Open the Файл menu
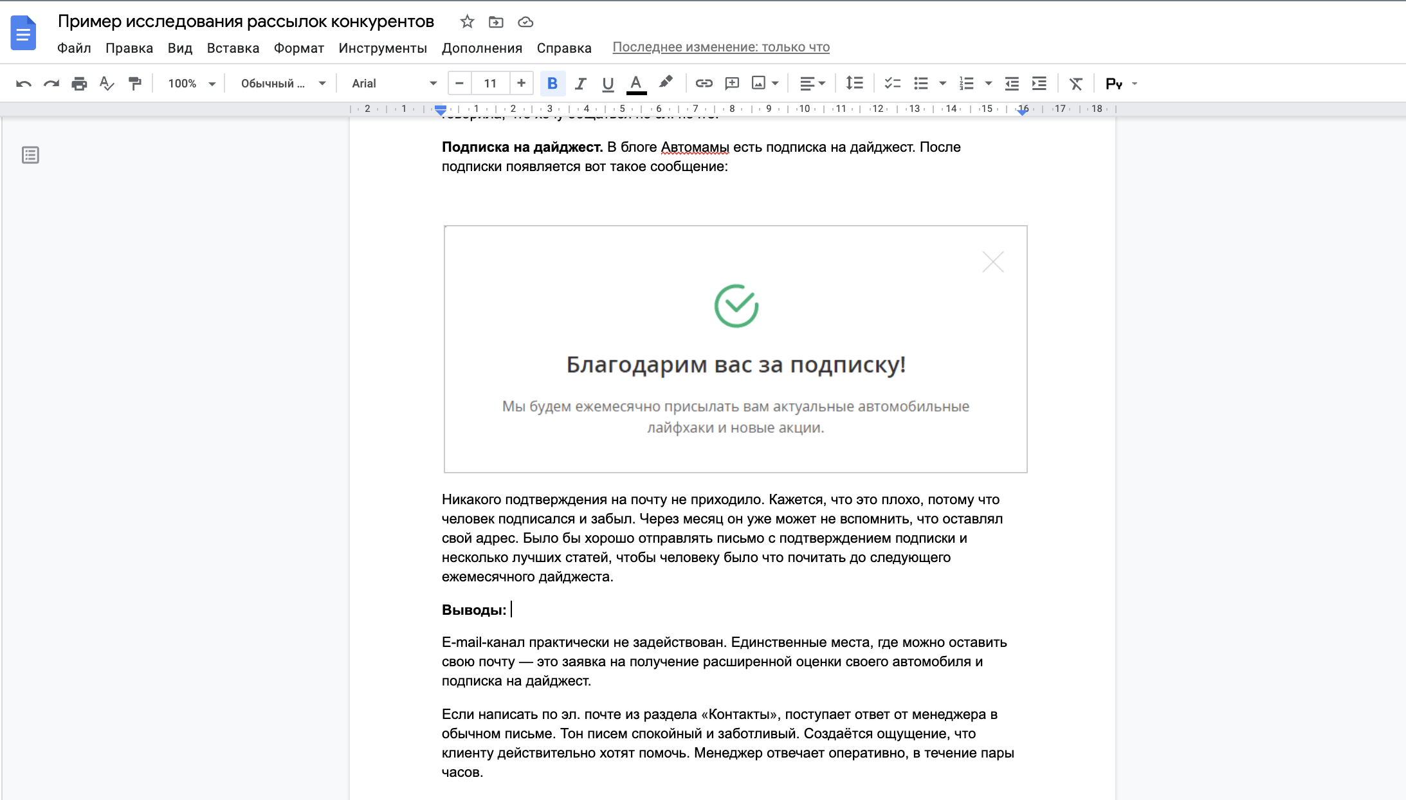Viewport: 1406px width, 800px height. pos(74,48)
